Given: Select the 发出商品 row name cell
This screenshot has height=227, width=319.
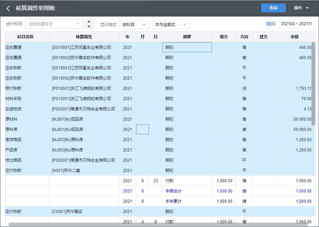Looking at the screenshot, I should [x=27, y=160].
